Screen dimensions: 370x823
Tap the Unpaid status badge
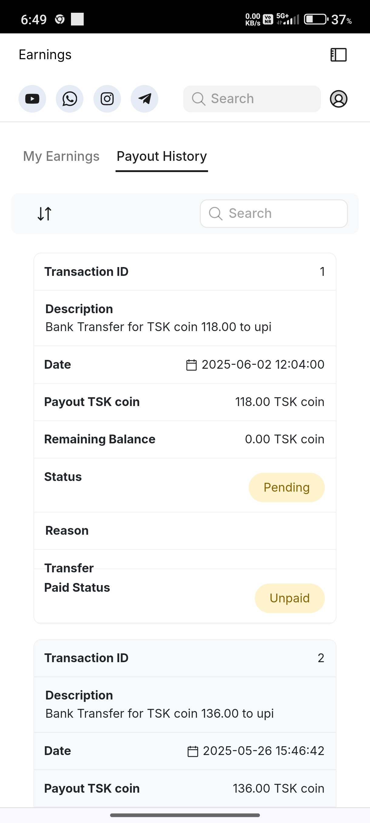(290, 598)
